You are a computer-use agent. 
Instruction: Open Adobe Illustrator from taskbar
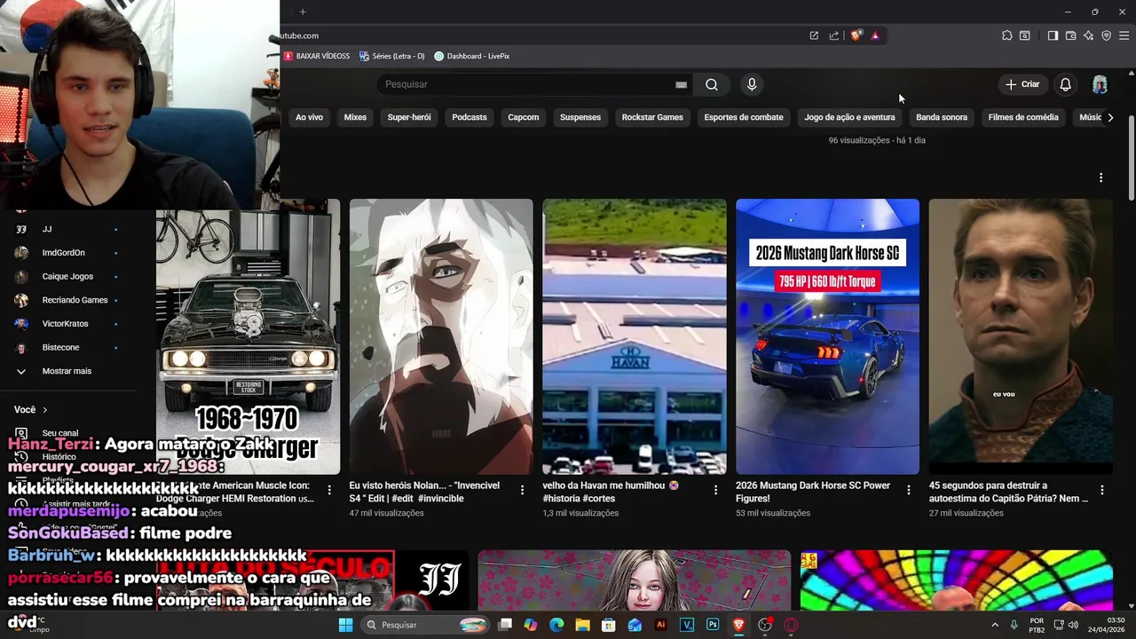point(660,625)
